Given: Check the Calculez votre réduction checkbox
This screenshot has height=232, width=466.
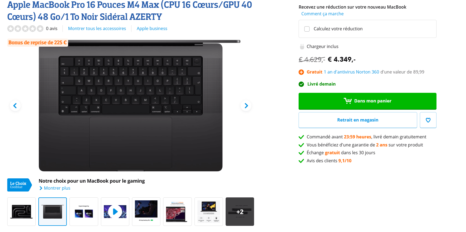Looking at the screenshot, I should pyautogui.click(x=307, y=29).
